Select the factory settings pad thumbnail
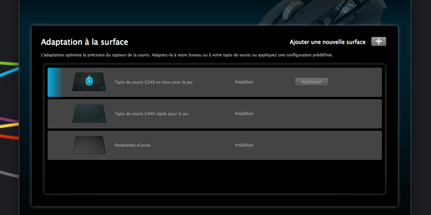The height and width of the screenshot is (215, 431). (x=89, y=145)
